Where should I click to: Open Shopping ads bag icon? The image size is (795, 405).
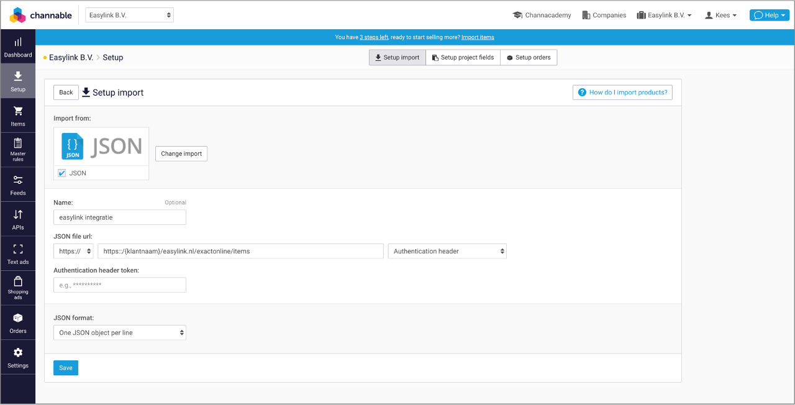pyautogui.click(x=18, y=280)
